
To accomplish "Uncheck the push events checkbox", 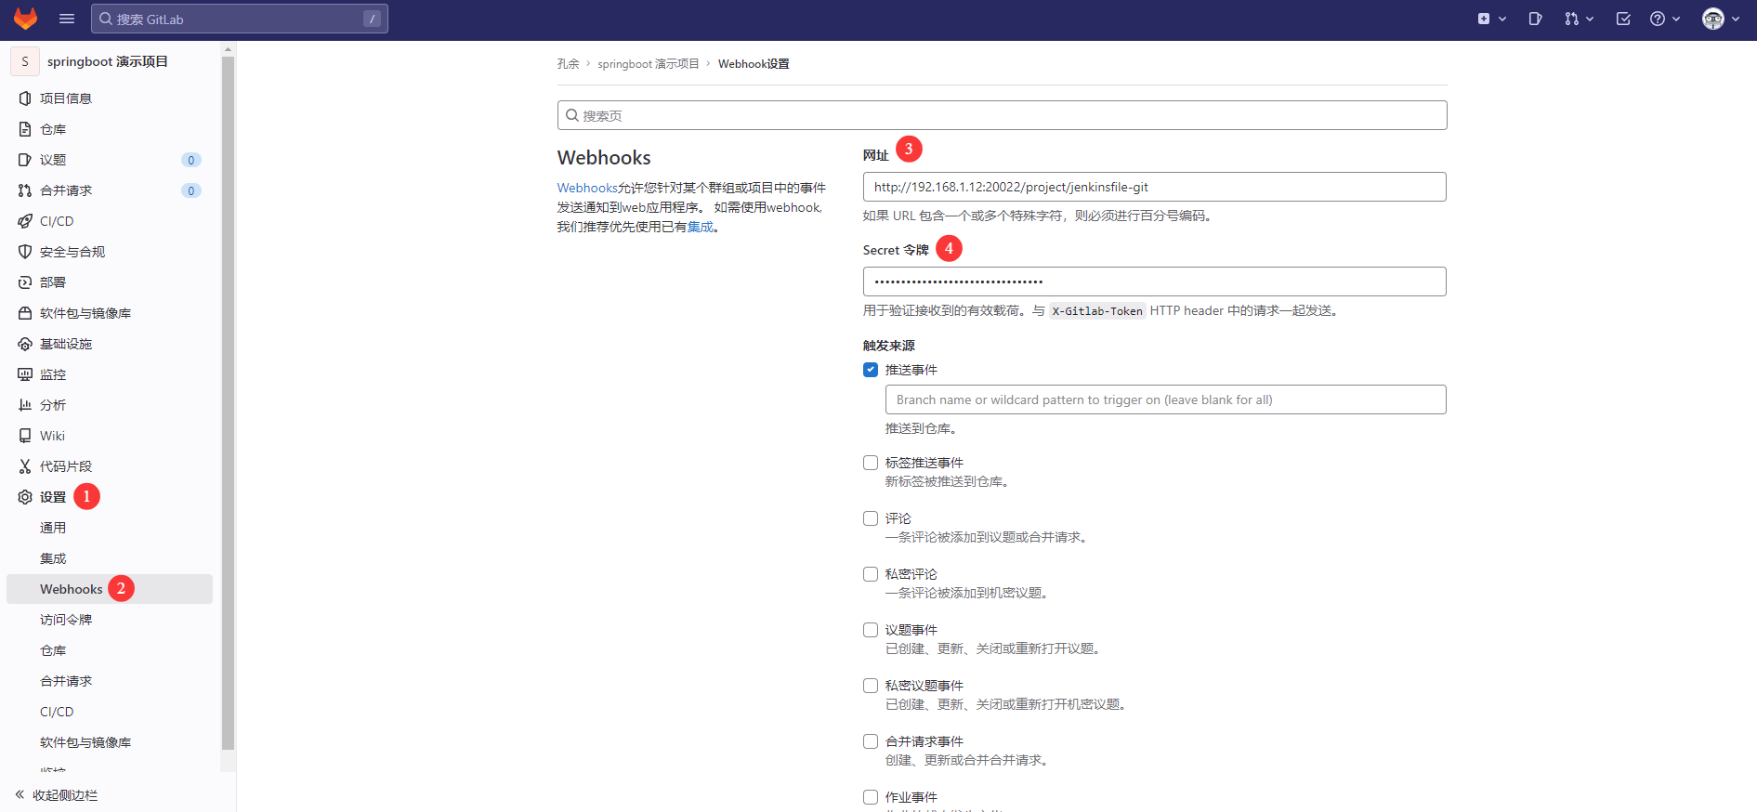I will (x=871, y=370).
